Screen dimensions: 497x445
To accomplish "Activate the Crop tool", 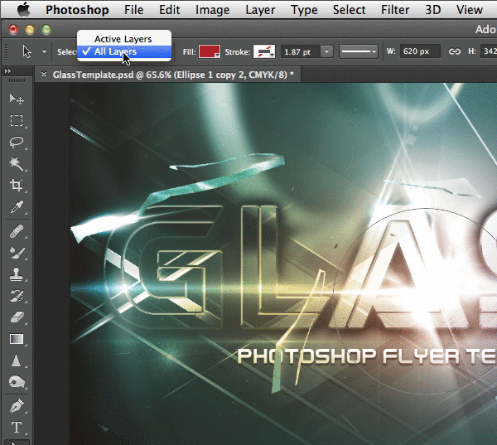I will (x=16, y=185).
